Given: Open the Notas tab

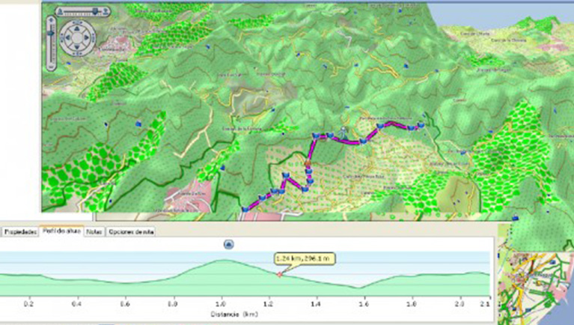Looking at the screenshot, I should (x=94, y=232).
